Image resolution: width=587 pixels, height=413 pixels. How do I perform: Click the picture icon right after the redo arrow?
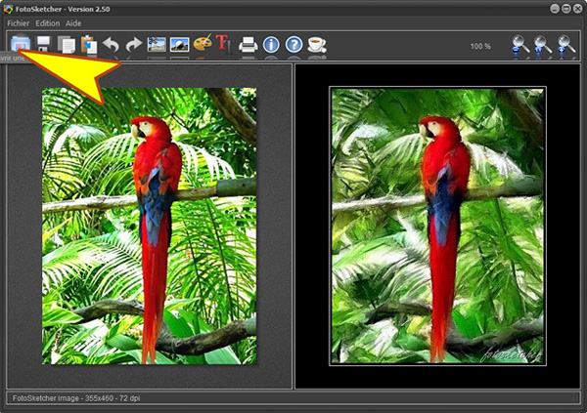tap(157, 44)
